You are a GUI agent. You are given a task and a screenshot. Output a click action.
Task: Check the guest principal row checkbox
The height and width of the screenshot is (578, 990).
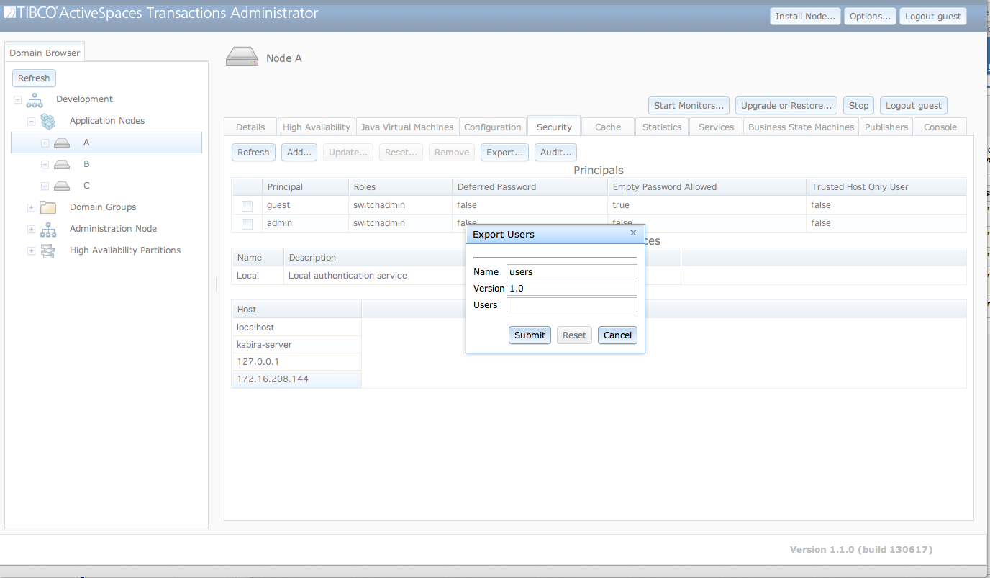pyautogui.click(x=247, y=205)
